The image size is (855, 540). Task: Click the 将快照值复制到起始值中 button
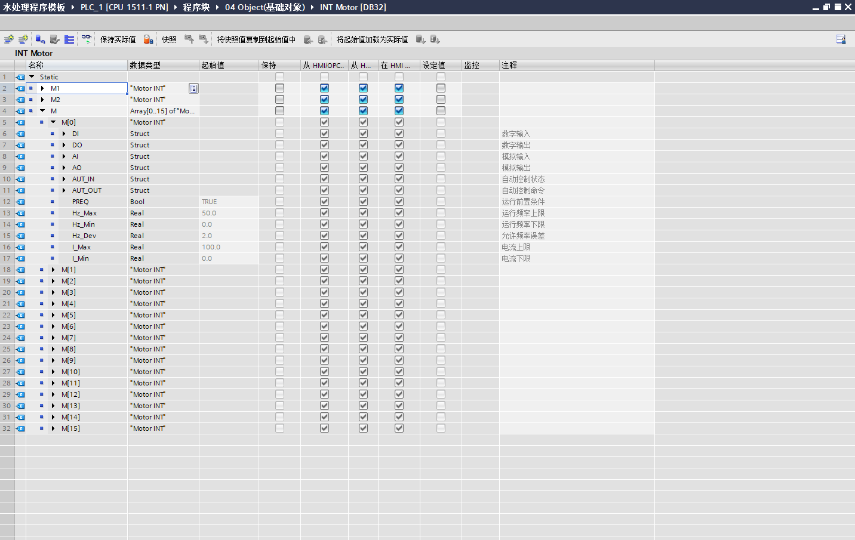(257, 39)
